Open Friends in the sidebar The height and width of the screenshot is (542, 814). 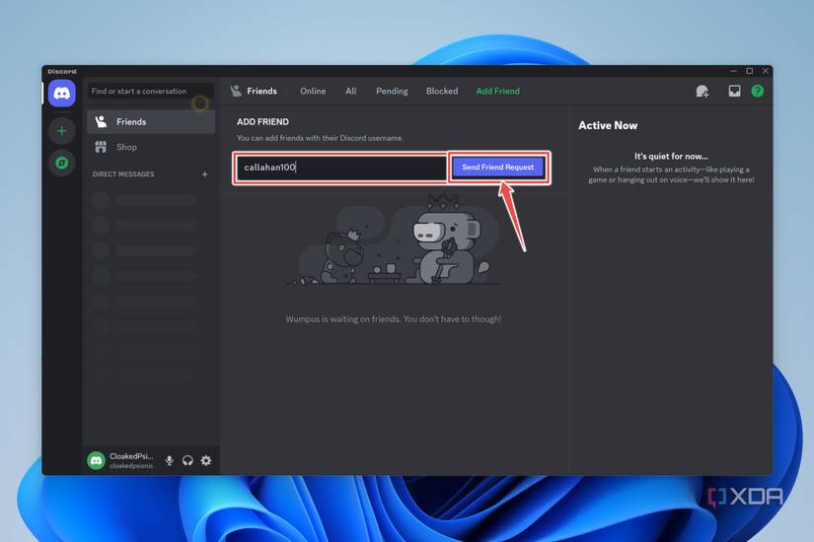151,121
